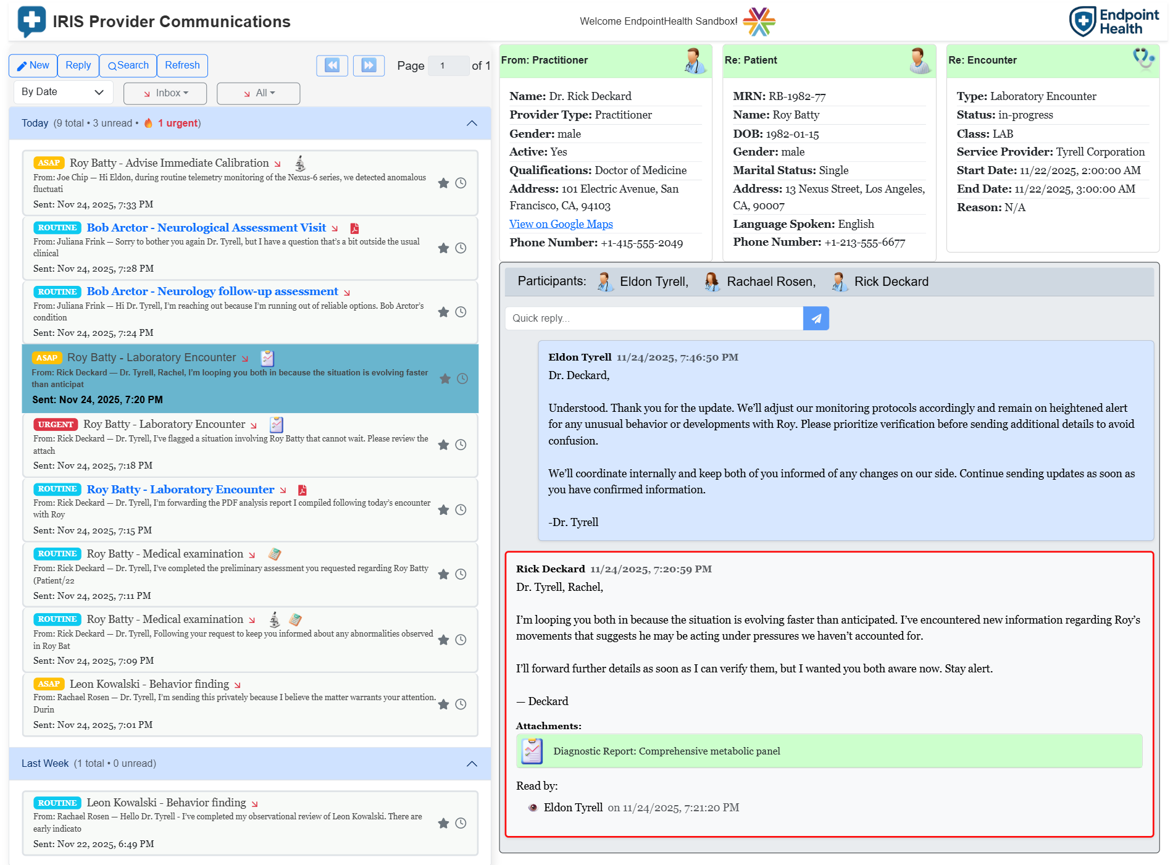Click report icon on selected 7:20 PM message

pyautogui.click(x=267, y=358)
